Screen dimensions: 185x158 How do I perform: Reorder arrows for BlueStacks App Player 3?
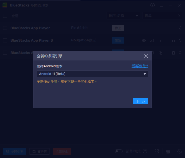(180, 40)
